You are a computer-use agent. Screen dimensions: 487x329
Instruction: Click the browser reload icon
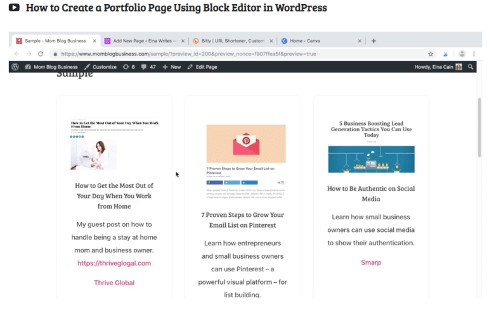[x=41, y=54]
